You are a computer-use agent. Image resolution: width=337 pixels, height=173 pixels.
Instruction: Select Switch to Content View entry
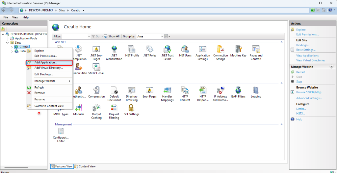pos(49,106)
